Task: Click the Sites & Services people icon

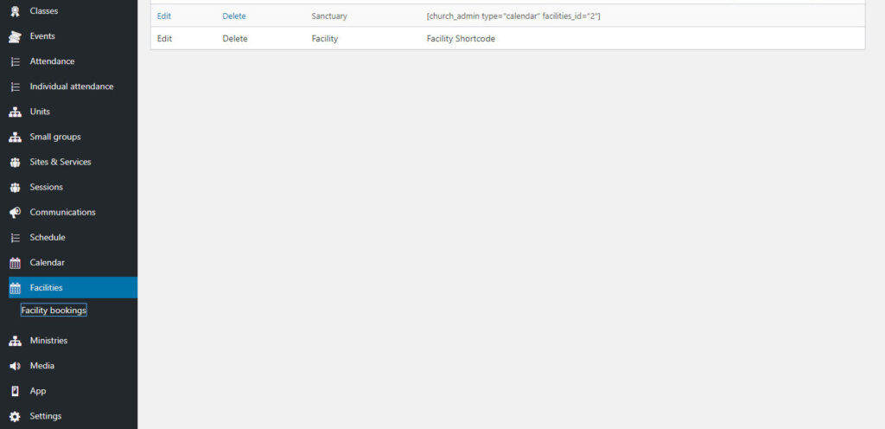Action: coord(15,162)
